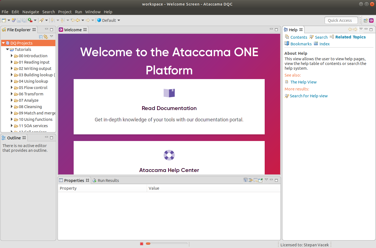
Task: Open the Default run configuration dropdown
Action: (119, 20)
